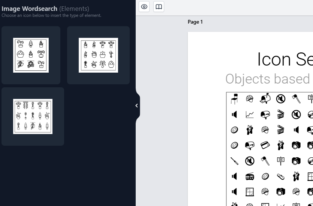Collapse the Image Wordsearch side panel
Screen dimensions: 313x206
(x=136, y=106)
